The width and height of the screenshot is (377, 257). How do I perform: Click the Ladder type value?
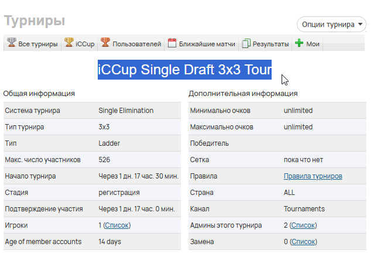109,143
